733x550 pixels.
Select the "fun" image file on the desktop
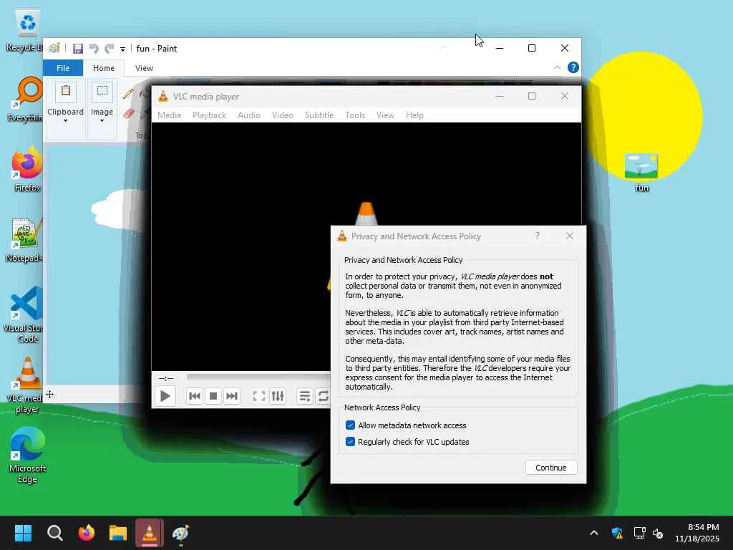point(641,173)
